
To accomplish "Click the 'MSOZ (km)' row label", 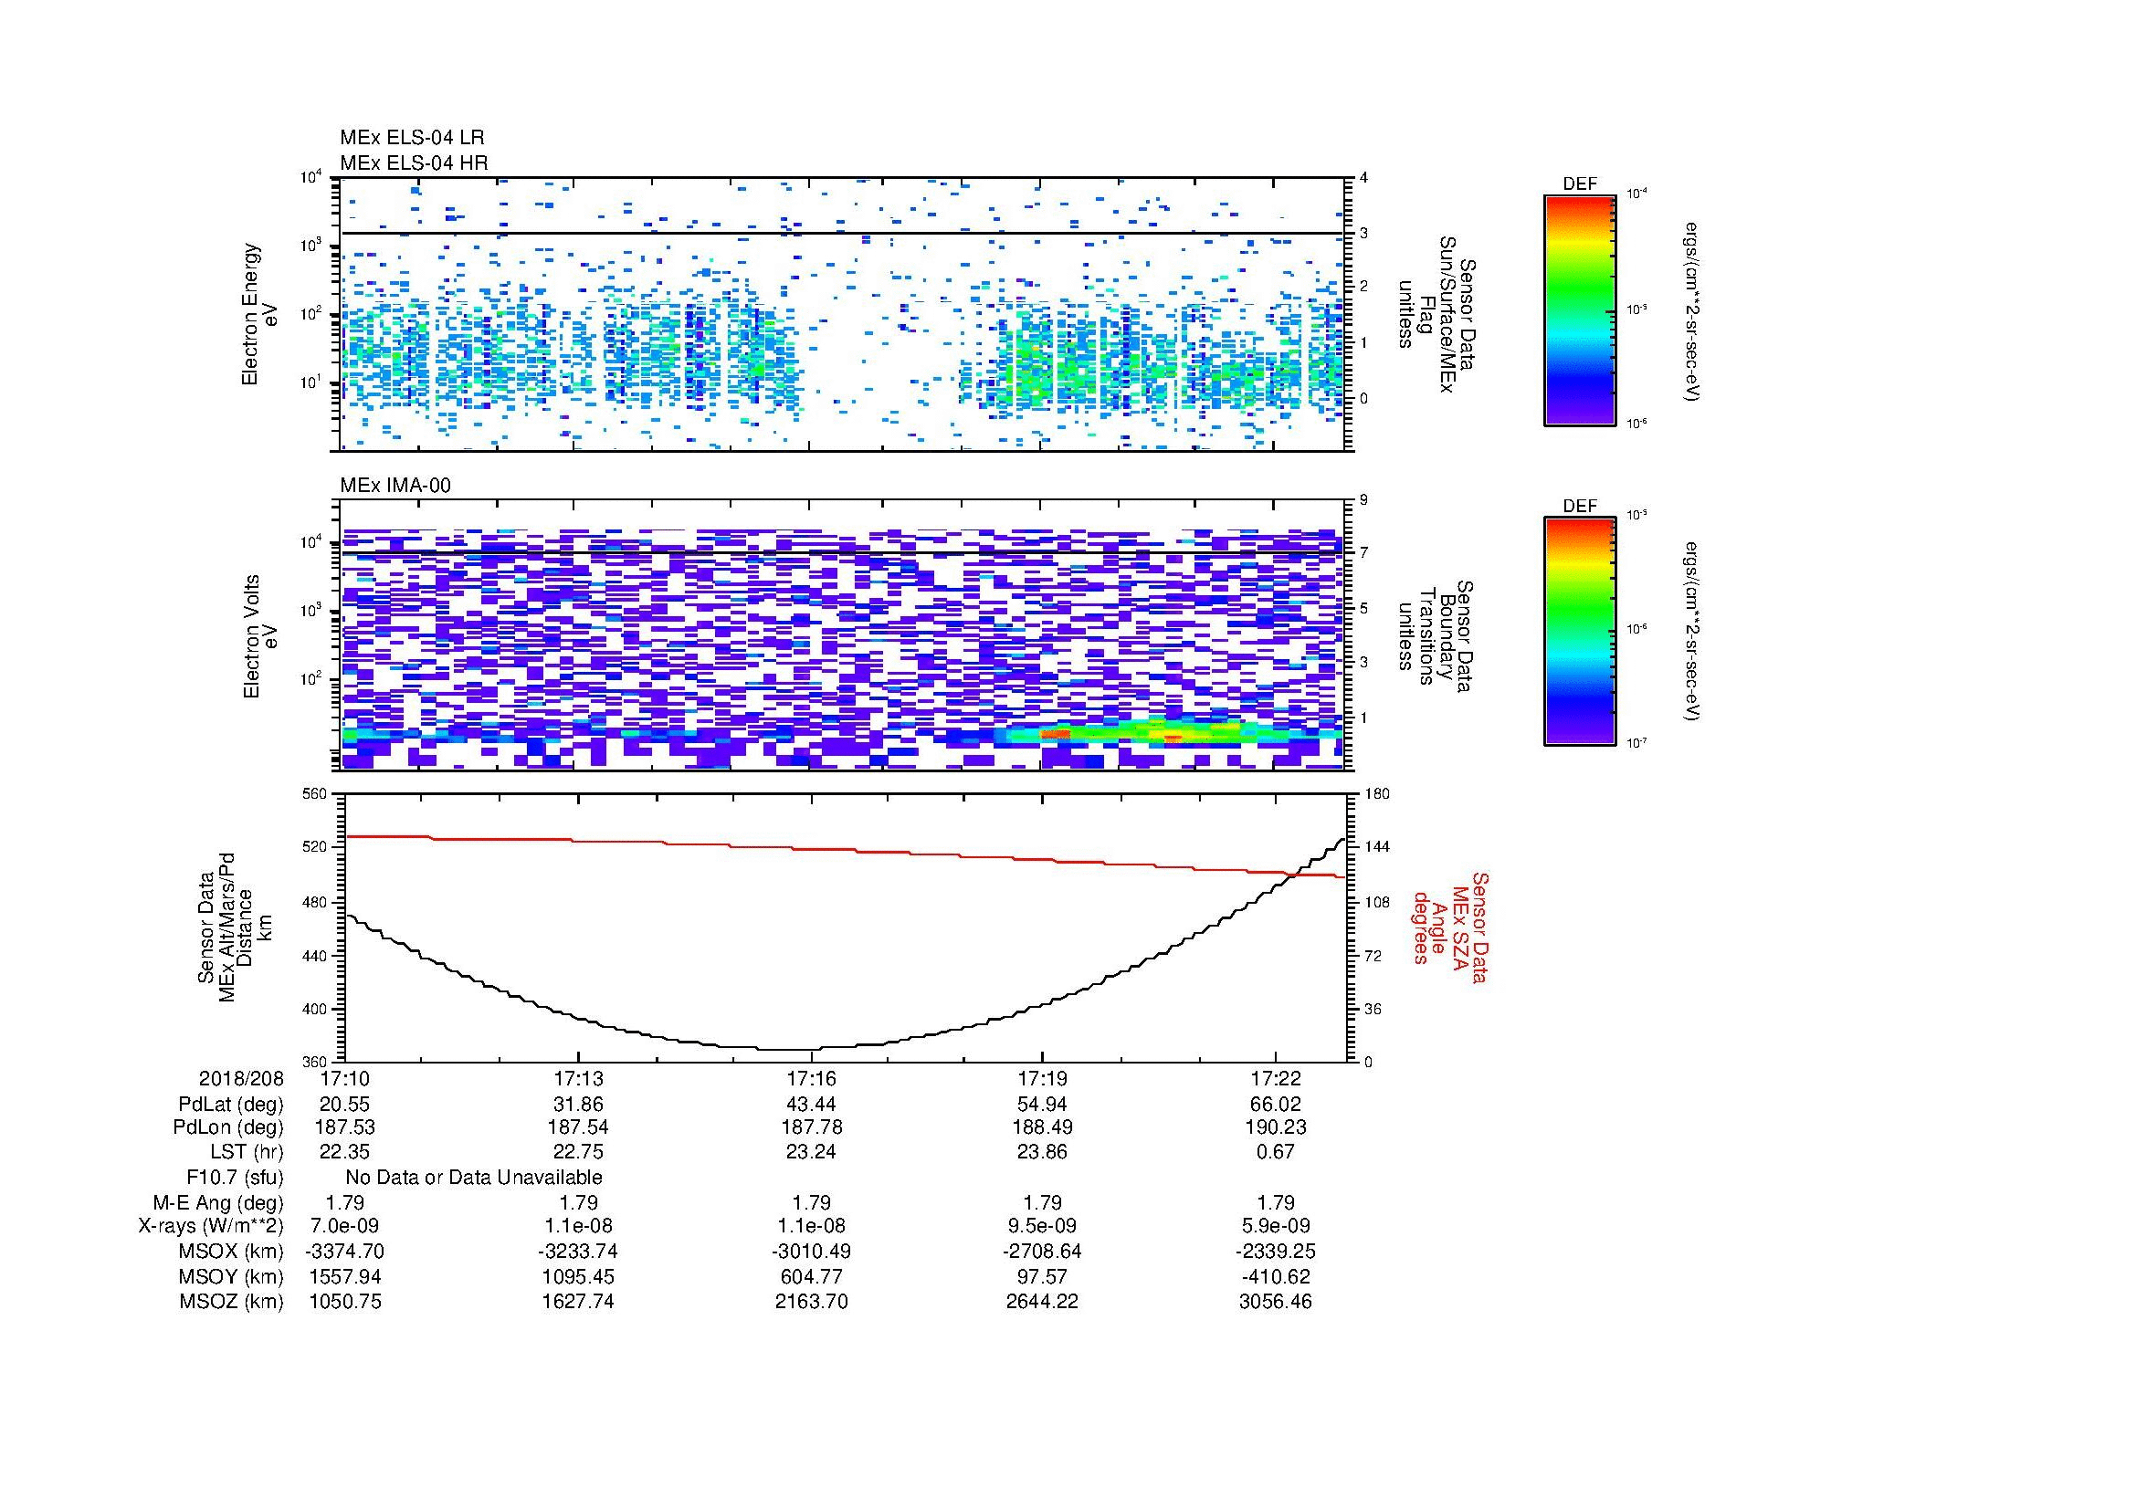I will (x=232, y=1302).
